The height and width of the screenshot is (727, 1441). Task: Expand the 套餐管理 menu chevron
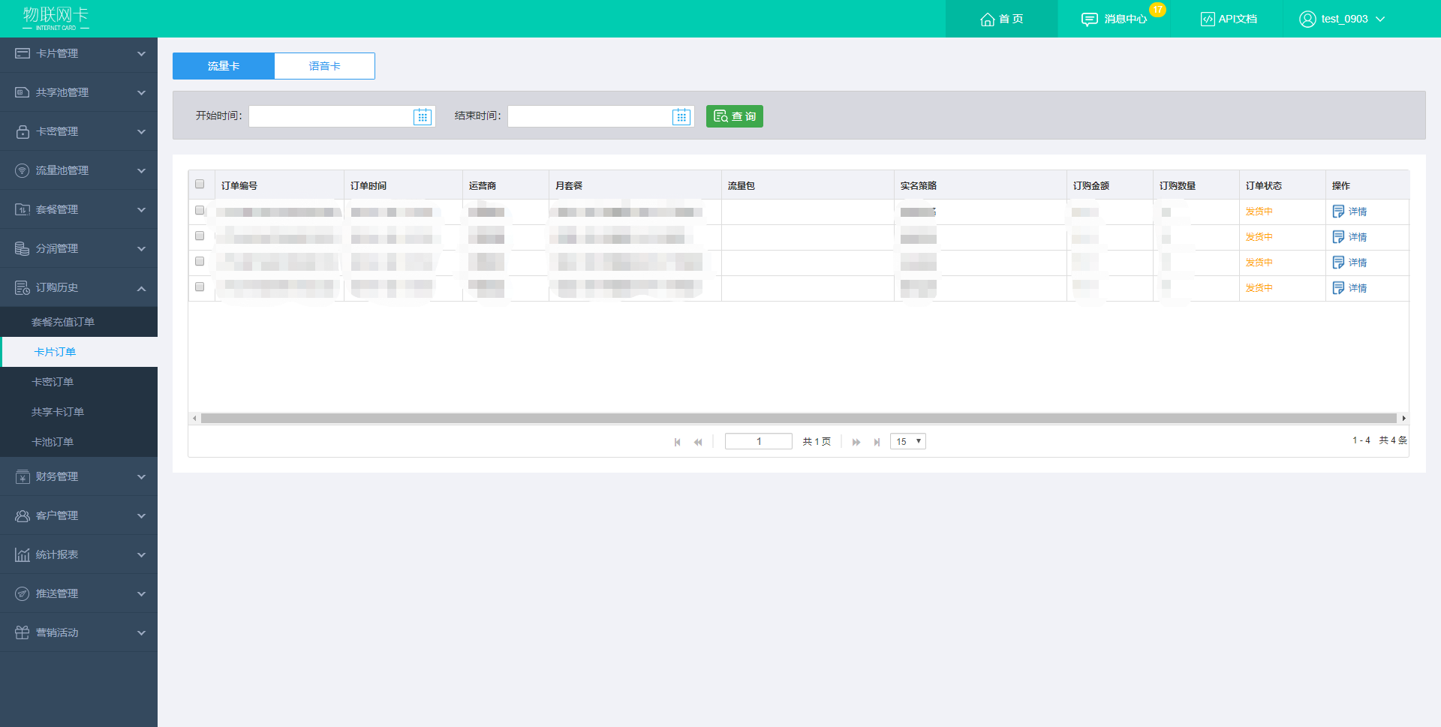[141, 210]
